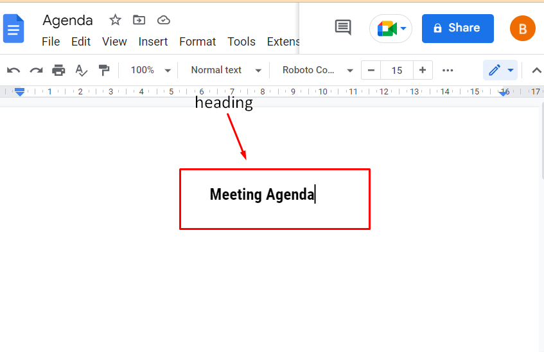The width and height of the screenshot is (544, 352).
Task: Open the move to folder icon
Action: pyautogui.click(x=139, y=20)
